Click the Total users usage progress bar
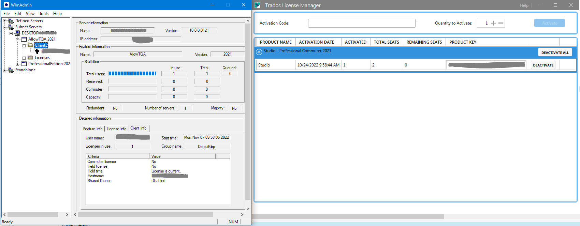This screenshot has height=226, width=580. pyautogui.click(x=132, y=74)
